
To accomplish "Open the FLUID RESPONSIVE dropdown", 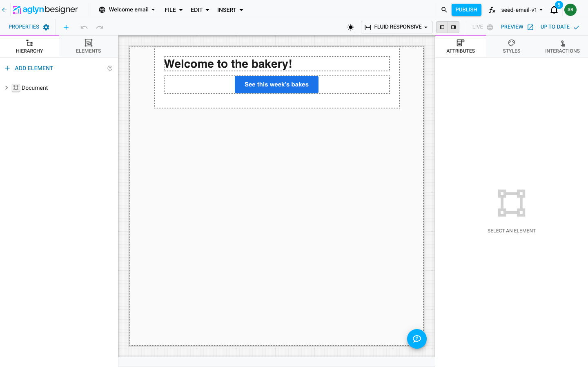I will click(396, 27).
